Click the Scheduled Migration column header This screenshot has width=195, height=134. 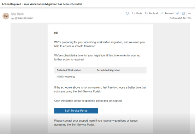108,70
